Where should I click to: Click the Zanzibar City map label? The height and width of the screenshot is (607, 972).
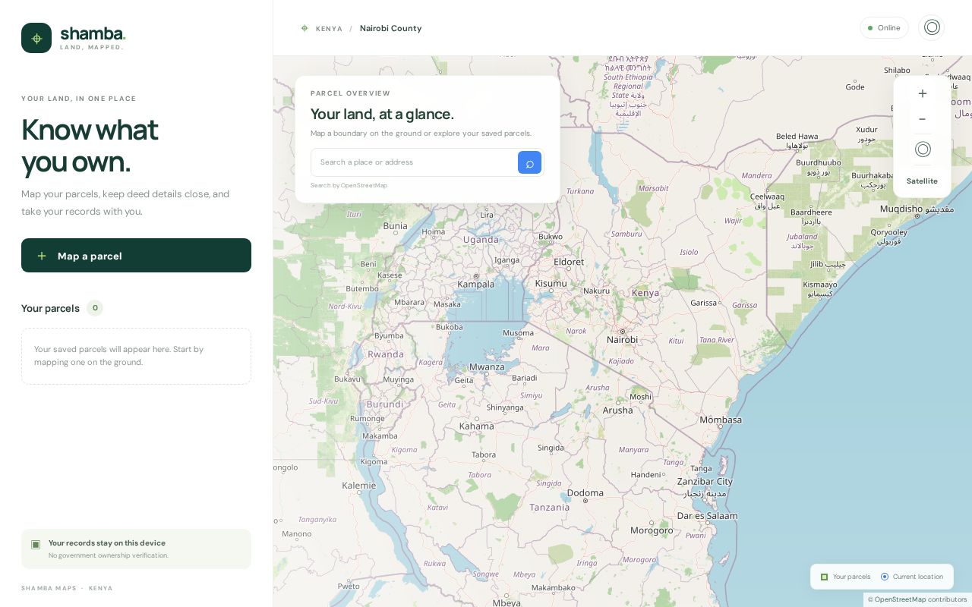705,481
